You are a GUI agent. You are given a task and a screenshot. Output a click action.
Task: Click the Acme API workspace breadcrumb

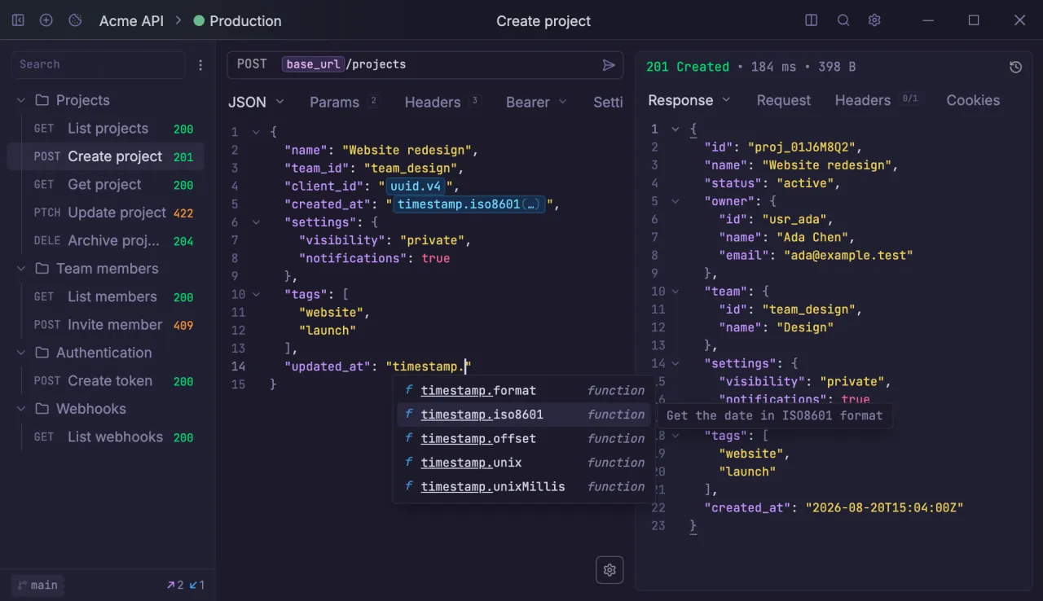pyautogui.click(x=131, y=21)
